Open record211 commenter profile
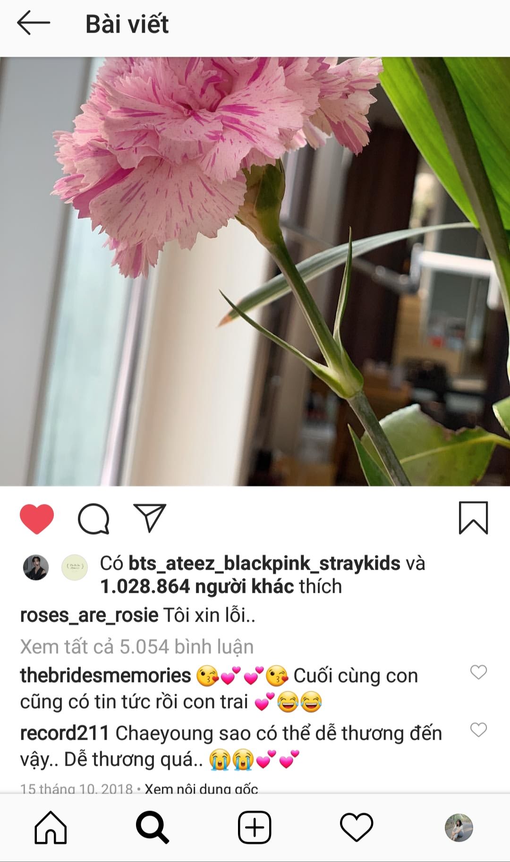Screen dimensions: 510x862 [65, 733]
